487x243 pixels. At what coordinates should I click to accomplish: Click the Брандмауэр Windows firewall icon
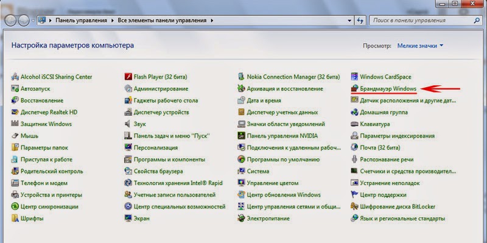tap(354, 88)
